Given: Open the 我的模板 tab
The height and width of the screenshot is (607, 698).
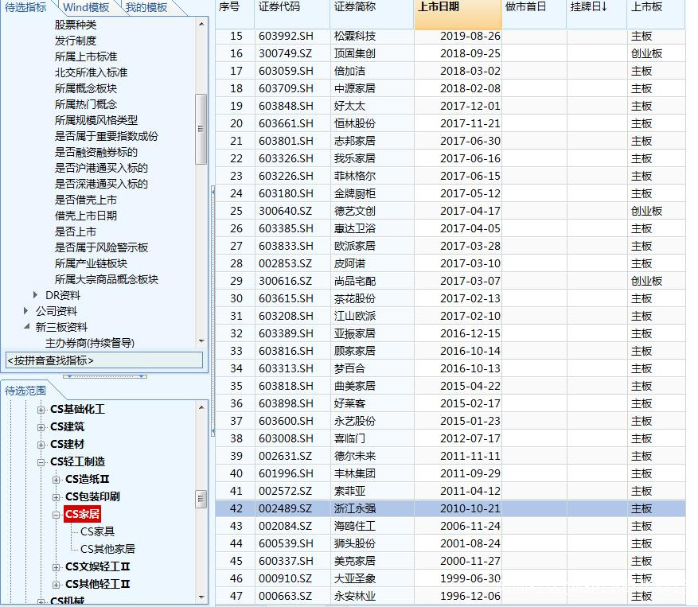Looking at the screenshot, I should click(x=146, y=8).
